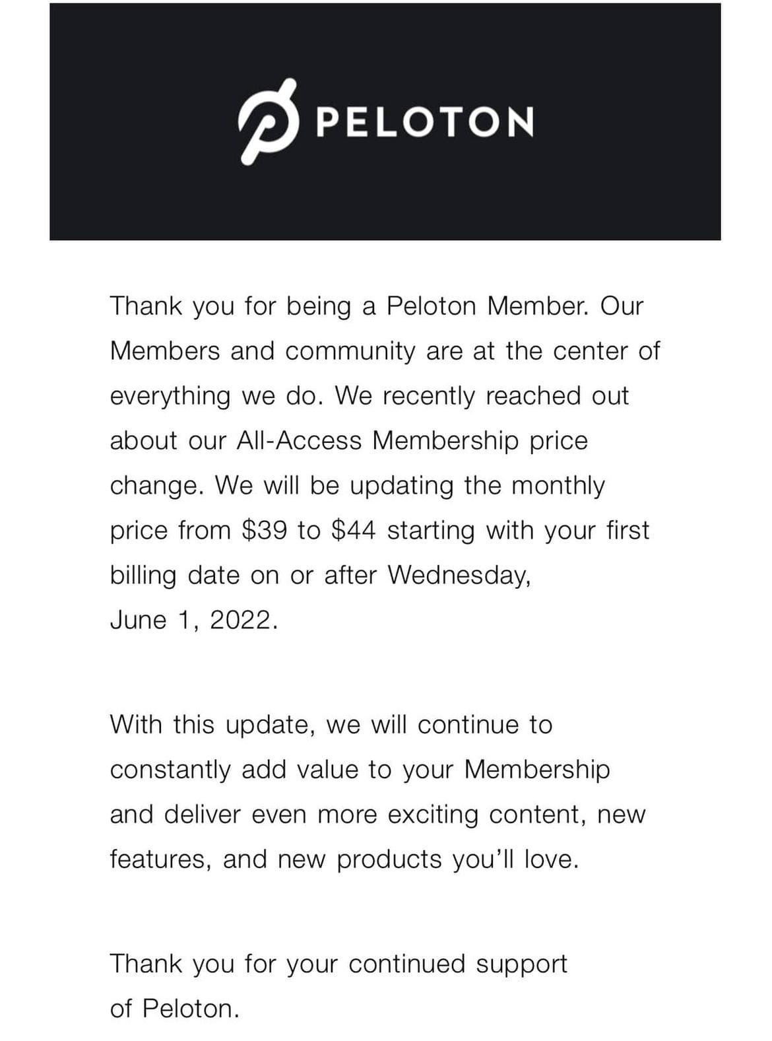Click the phrase "Thank you for being a Peloton Member"
Screen dimensions: 772x1041
tap(348, 306)
